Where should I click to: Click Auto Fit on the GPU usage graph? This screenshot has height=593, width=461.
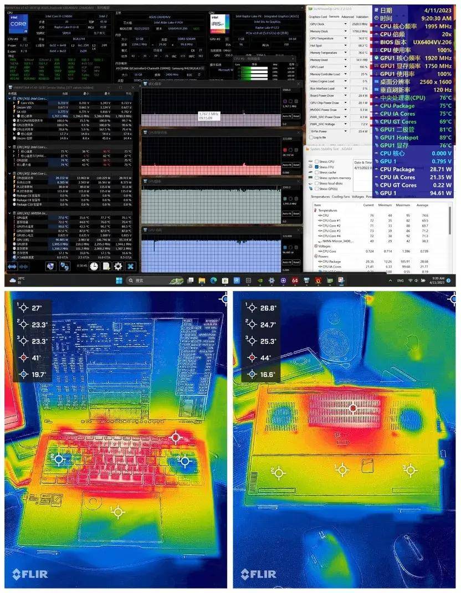click(x=286, y=262)
